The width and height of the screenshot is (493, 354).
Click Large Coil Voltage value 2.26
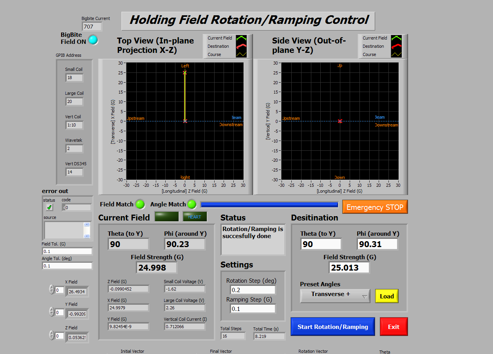pos(185,308)
